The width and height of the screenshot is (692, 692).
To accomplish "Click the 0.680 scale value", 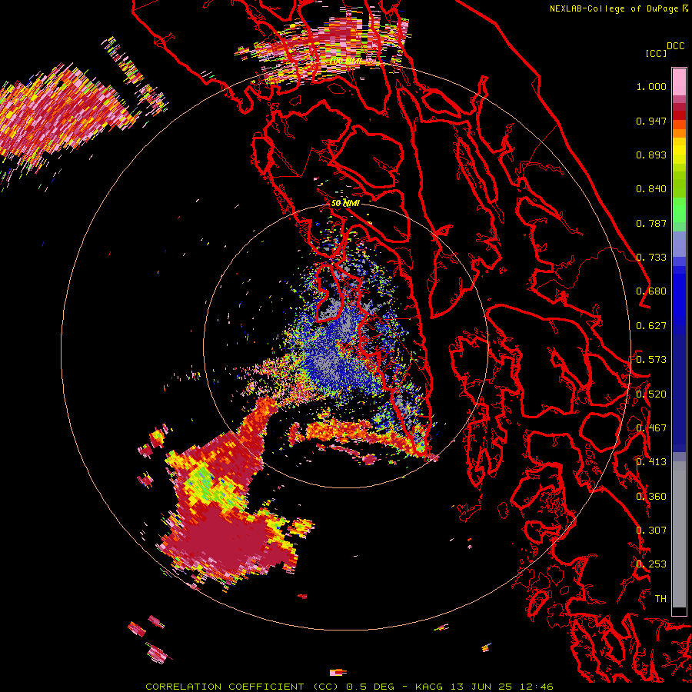I will click(651, 291).
